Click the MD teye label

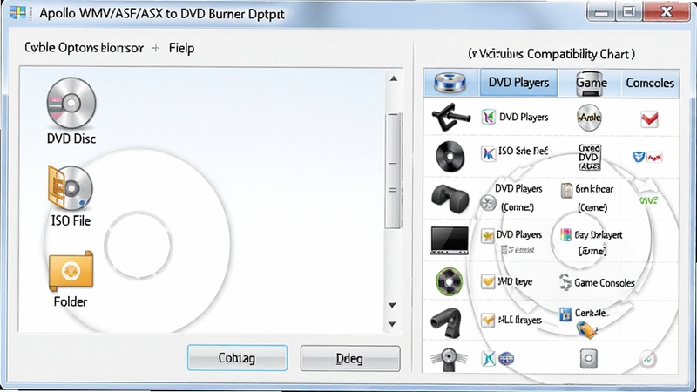pyautogui.click(x=515, y=281)
